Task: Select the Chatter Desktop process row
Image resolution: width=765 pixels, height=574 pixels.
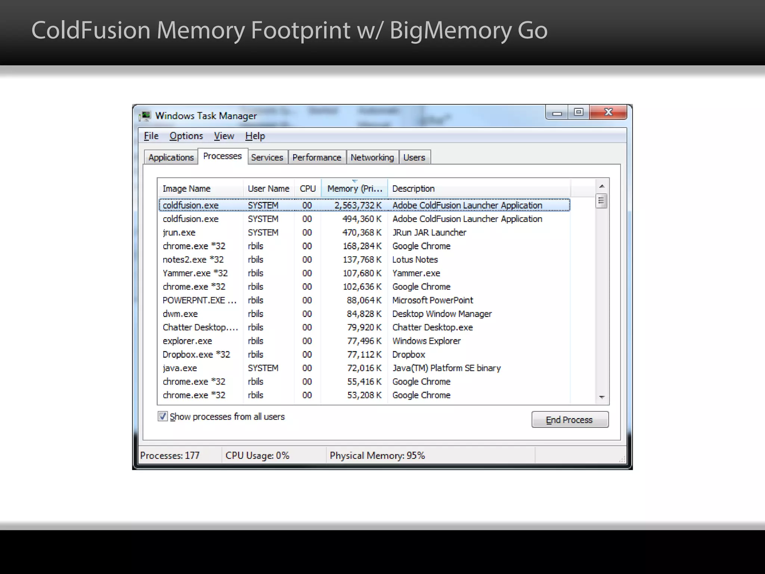Action: 364,327
